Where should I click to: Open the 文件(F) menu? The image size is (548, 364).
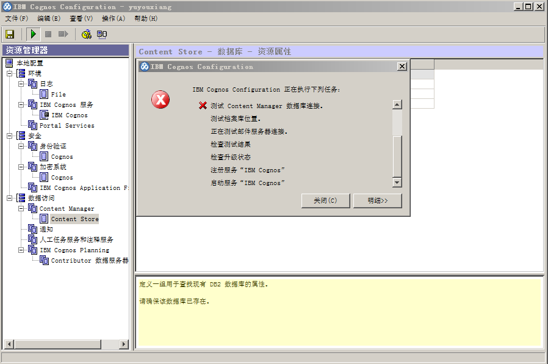click(x=16, y=18)
